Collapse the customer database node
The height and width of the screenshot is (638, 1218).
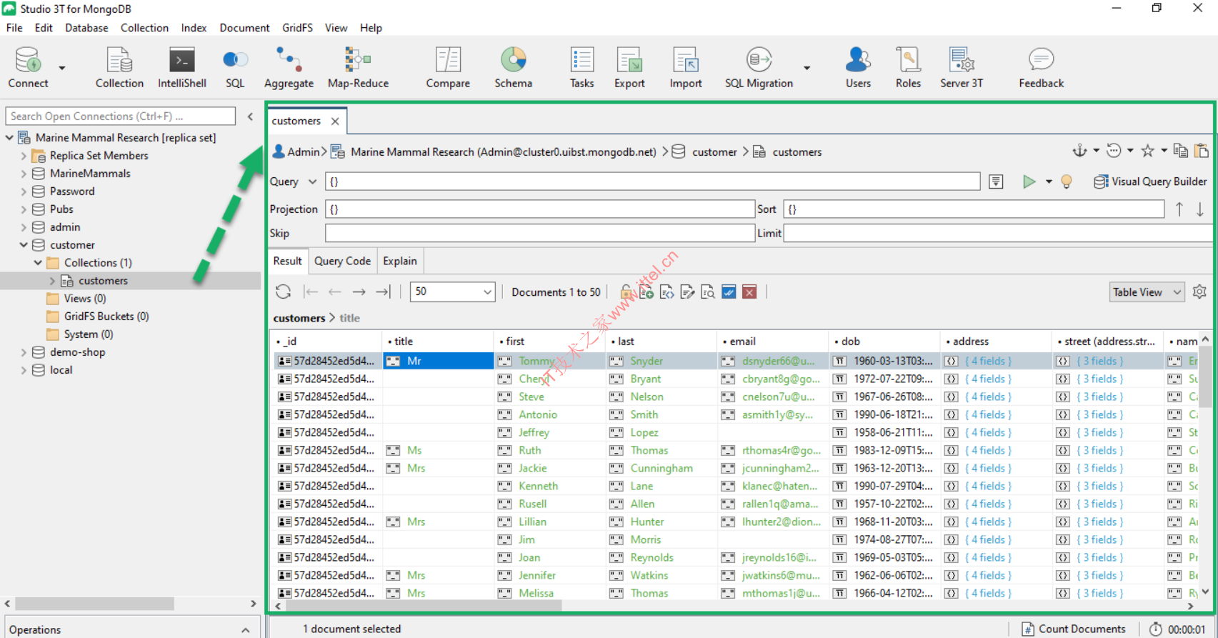[x=24, y=245]
